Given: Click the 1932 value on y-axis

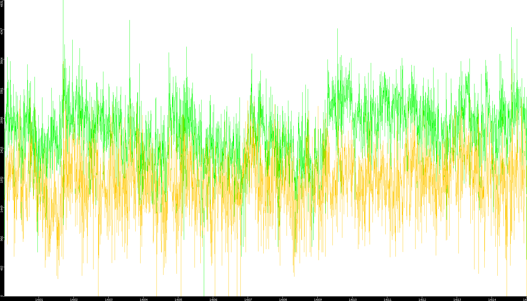Looking at the screenshot, I should [x=2, y=179].
